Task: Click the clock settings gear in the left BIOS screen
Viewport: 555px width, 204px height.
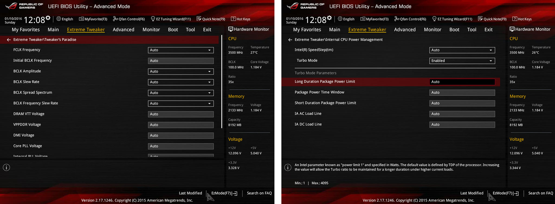Action: 48,18
